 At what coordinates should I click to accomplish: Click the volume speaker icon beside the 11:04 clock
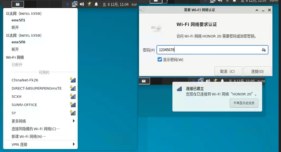(x=82, y=4)
